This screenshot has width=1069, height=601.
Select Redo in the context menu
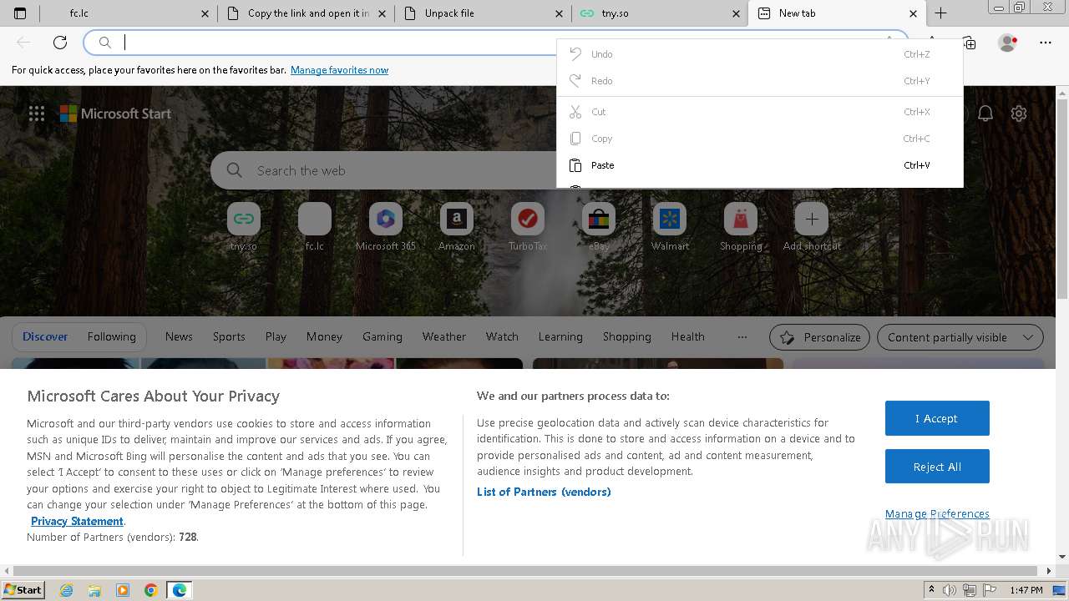point(760,81)
